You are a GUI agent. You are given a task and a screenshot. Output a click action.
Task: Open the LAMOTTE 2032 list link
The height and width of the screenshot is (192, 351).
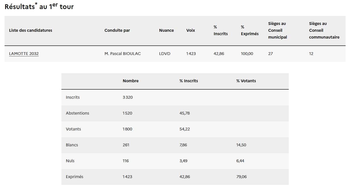point(24,54)
